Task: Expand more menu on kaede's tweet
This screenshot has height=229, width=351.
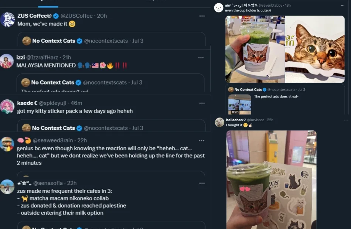Action: point(202,103)
